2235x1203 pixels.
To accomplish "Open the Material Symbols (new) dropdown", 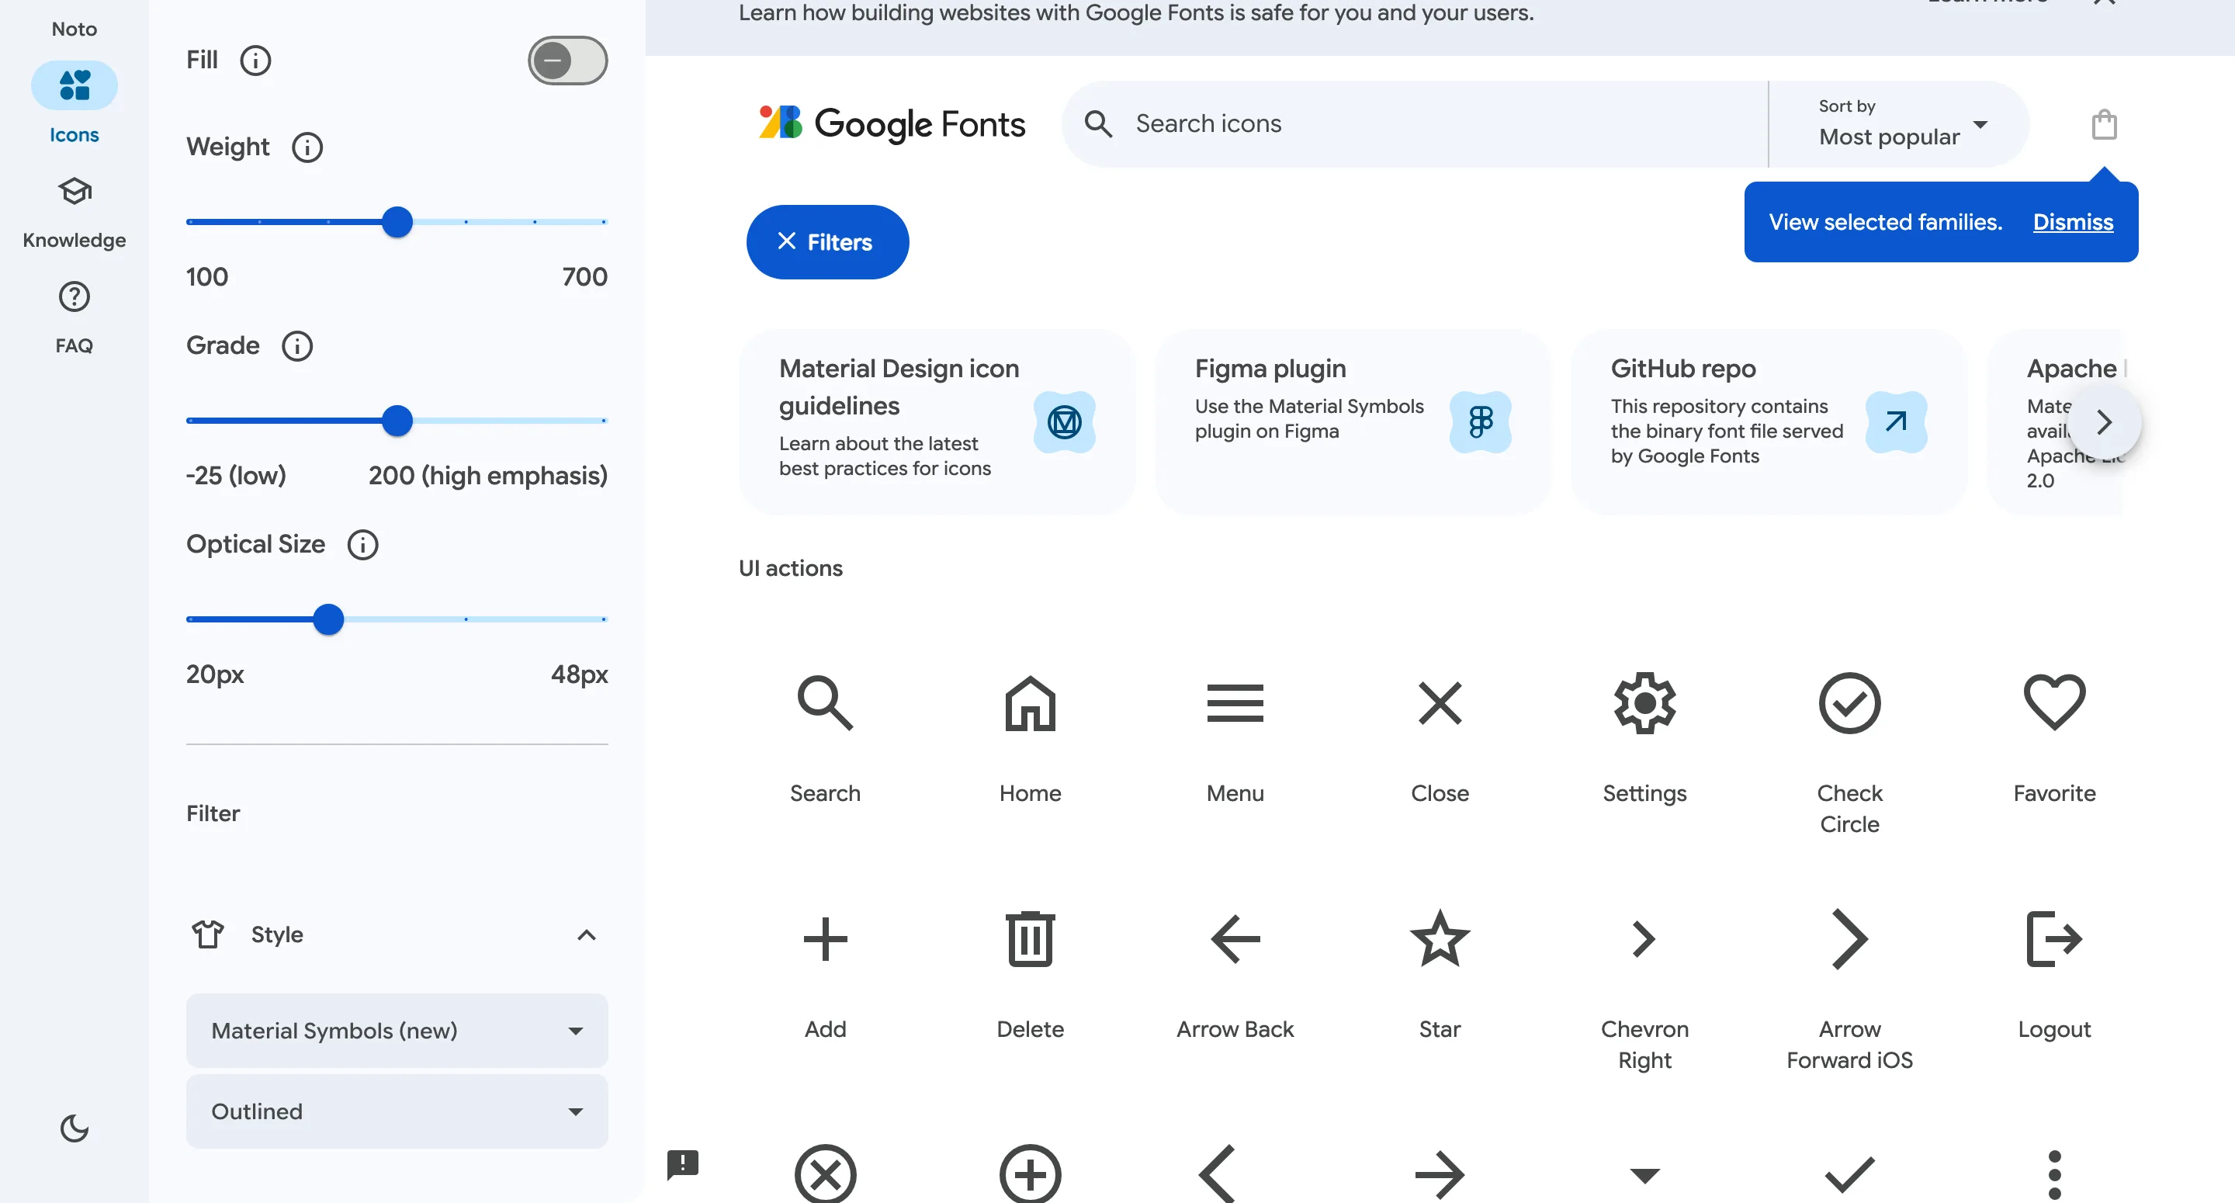I will (397, 1030).
